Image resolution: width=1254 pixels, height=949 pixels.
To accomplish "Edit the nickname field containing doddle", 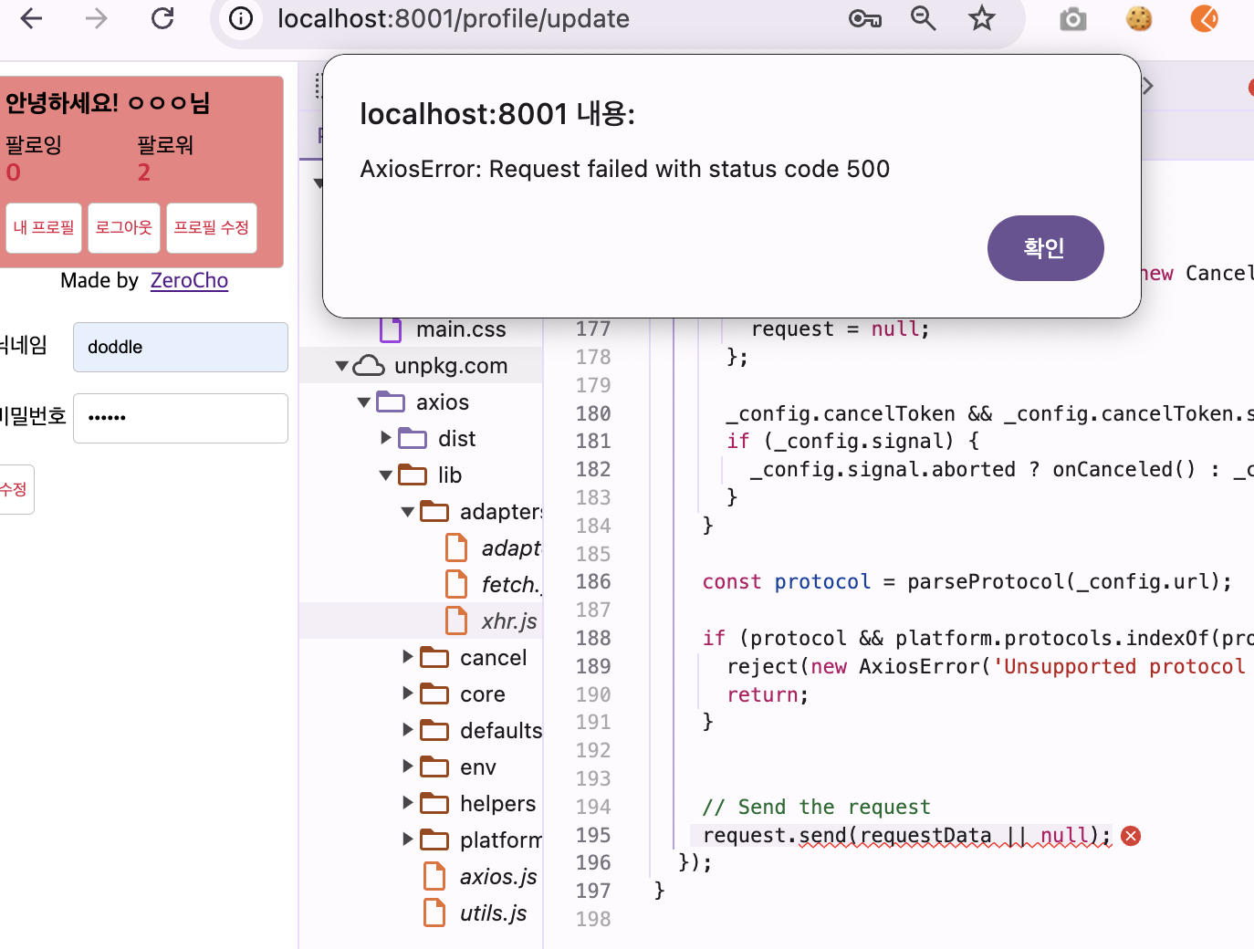I will 181,347.
